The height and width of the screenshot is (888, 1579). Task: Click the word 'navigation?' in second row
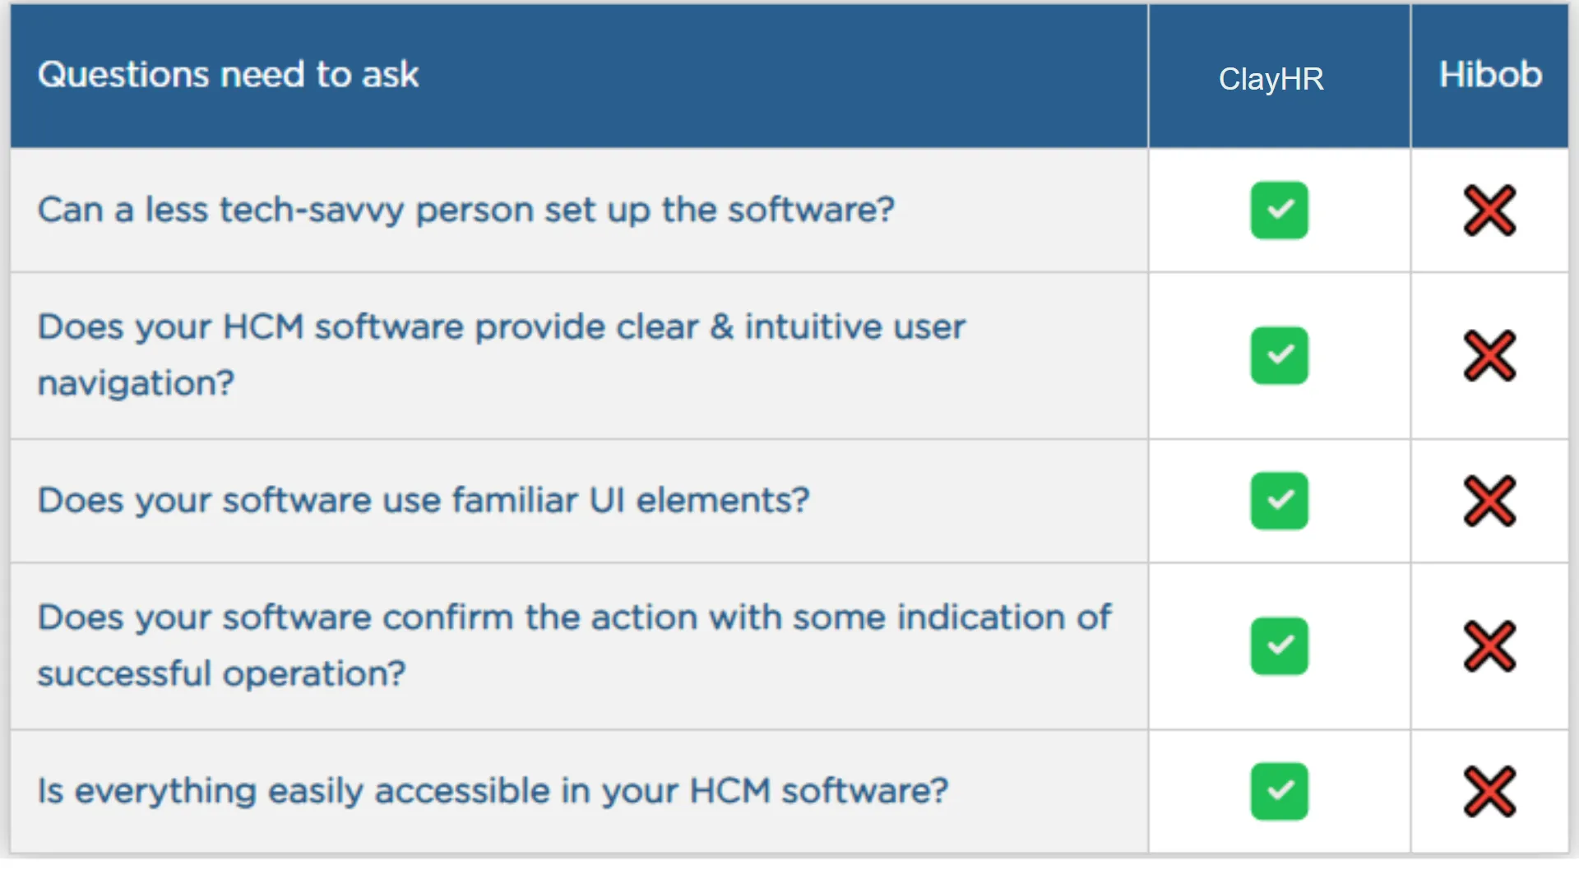point(137,384)
